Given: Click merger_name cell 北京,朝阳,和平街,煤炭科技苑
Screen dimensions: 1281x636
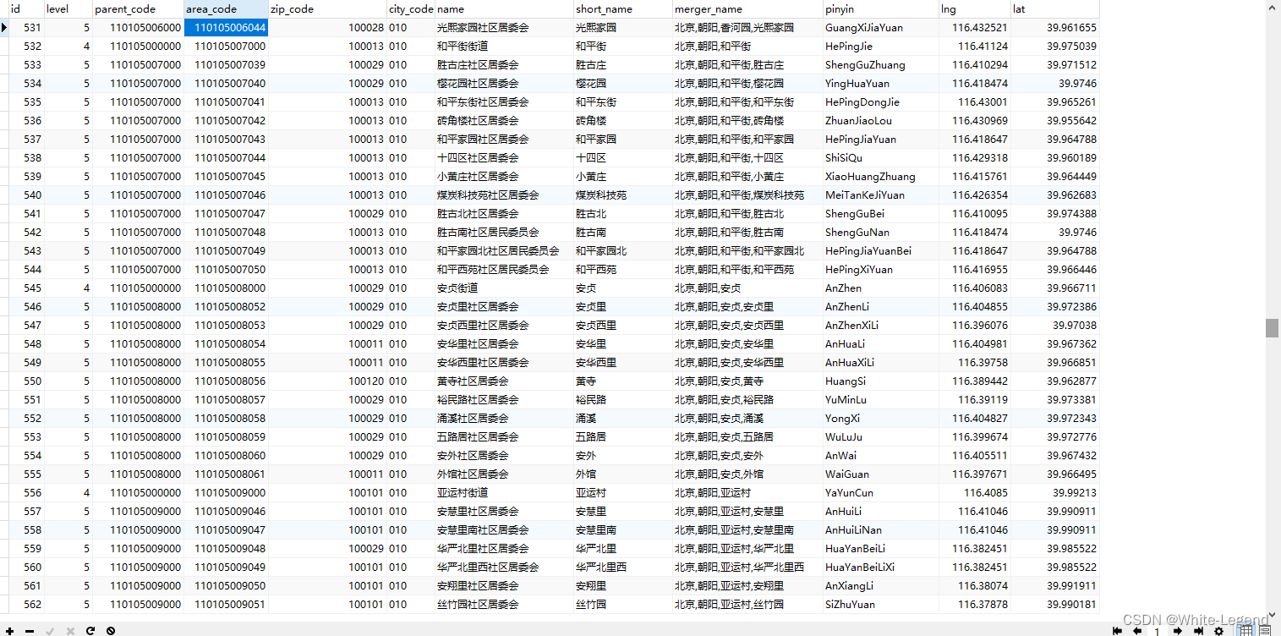Looking at the screenshot, I should 747,195.
